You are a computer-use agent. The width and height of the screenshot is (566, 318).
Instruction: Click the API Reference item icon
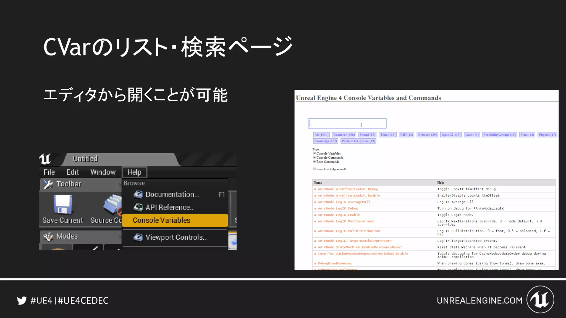(138, 207)
